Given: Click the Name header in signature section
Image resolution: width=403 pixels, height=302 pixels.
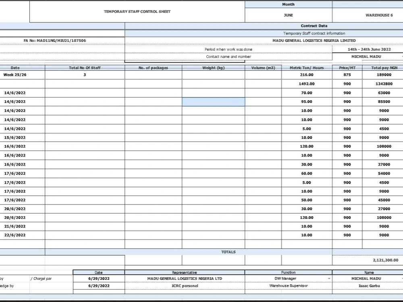Looking at the screenshot, I should (x=368, y=273).
